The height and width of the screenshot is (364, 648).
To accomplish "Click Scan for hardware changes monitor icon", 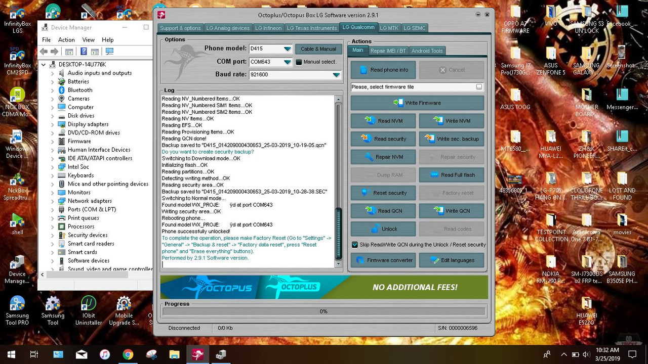I will [x=109, y=51].
